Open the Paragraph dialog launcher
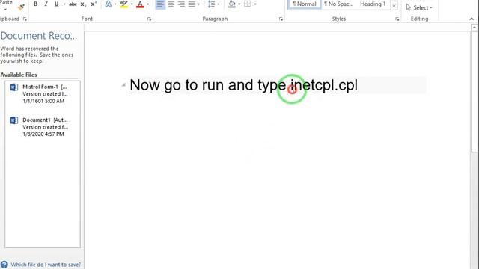 point(281,19)
